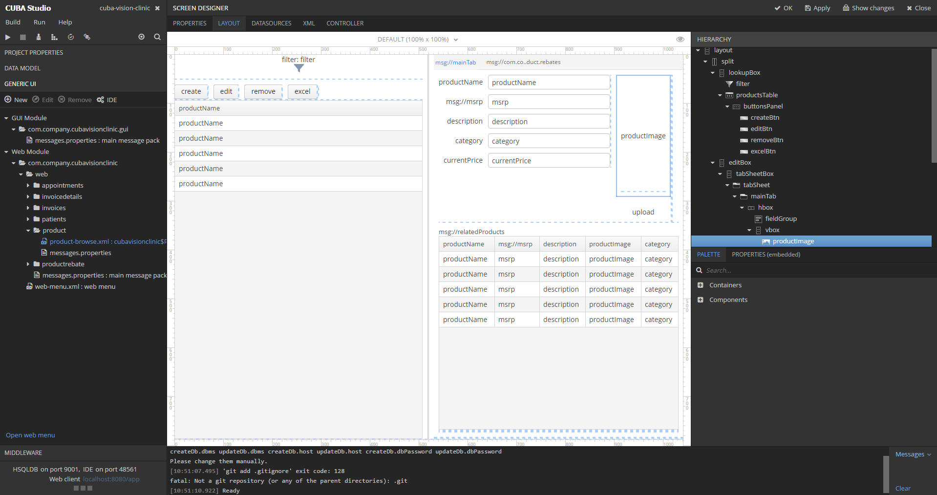Click the hierarchy panel vertical scrollbar
Viewport: 937px width, 495px height.
pos(934,106)
